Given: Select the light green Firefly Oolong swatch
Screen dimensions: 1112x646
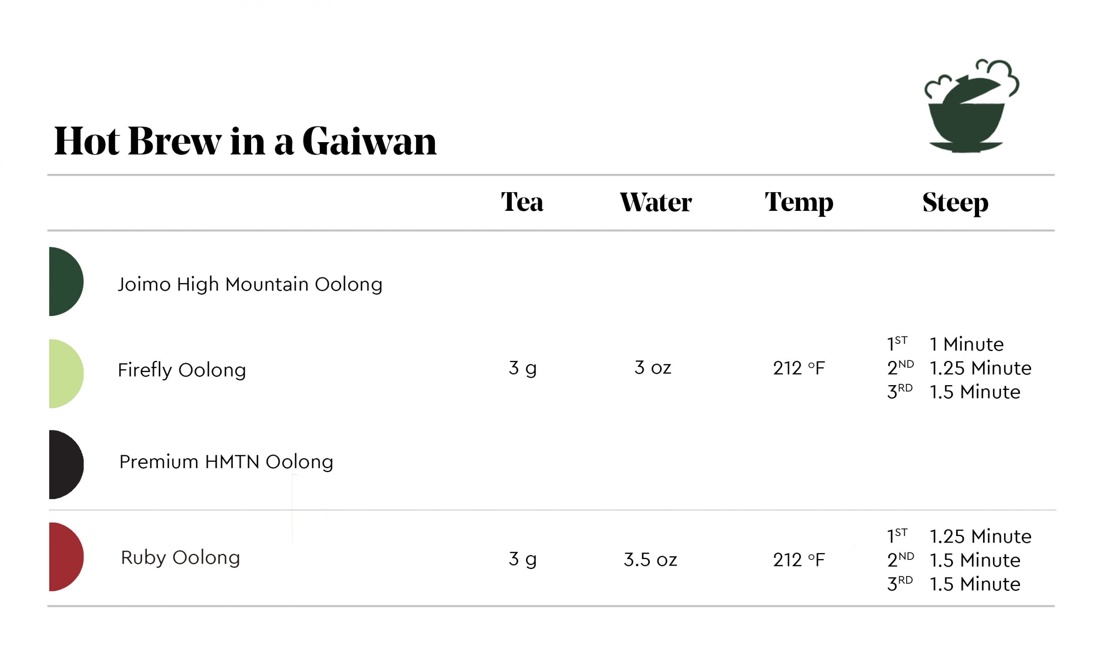Looking at the screenshot, I should point(66,373).
